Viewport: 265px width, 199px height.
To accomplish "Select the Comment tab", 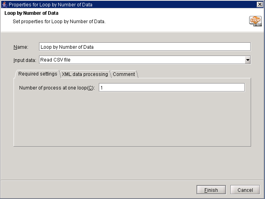I will click(x=124, y=74).
